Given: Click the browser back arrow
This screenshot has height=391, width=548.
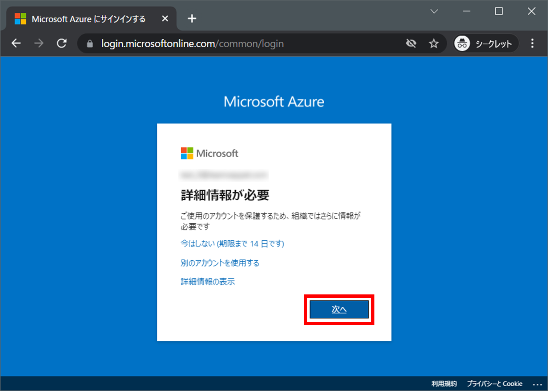Looking at the screenshot, I should [16, 44].
